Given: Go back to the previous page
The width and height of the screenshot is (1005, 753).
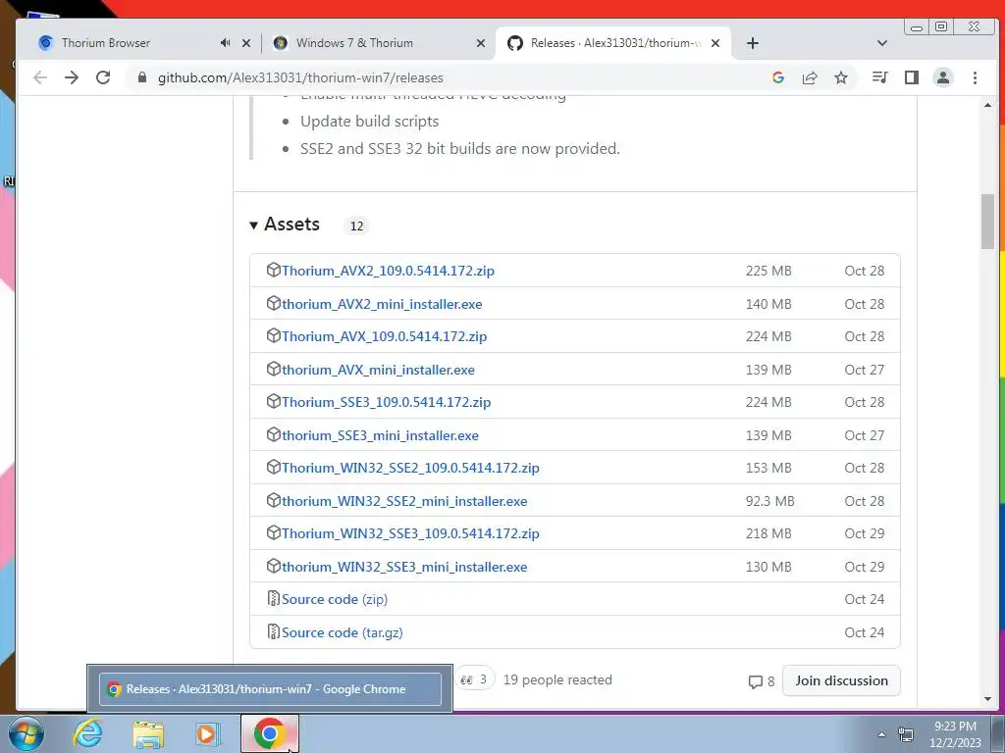Looking at the screenshot, I should (40, 77).
